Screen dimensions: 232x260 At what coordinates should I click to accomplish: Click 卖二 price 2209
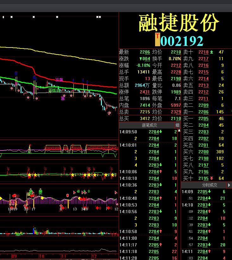[x=204, y=105]
